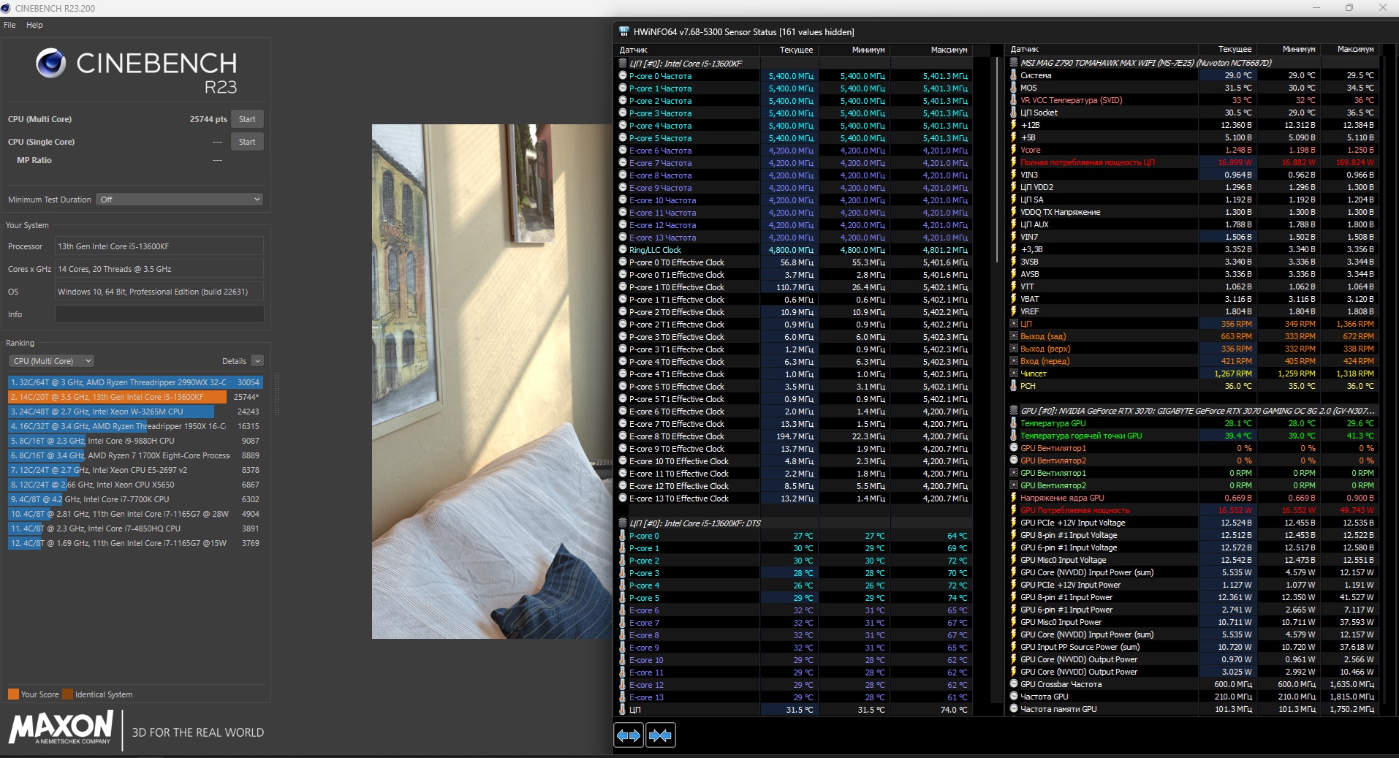This screenshot has width=1399, height=758.
Task: Open the Minimum Test Duration dropdown
Action: pos(180,200)
